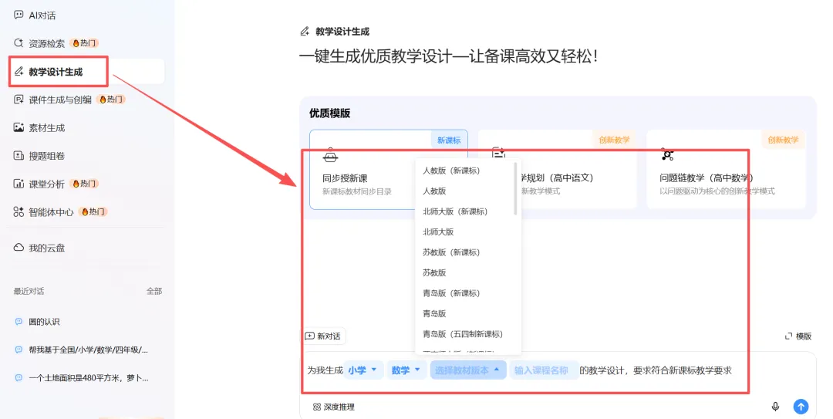Image resolution: width=833 pixels, height=419 pixels.
Task: Click the 模版 expand button
Action: pyautogui.click(x=798, y=336)
